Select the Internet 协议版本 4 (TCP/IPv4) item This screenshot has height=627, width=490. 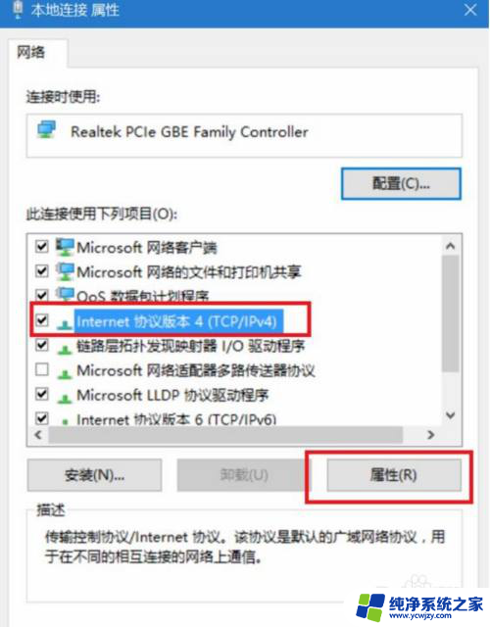176,321
